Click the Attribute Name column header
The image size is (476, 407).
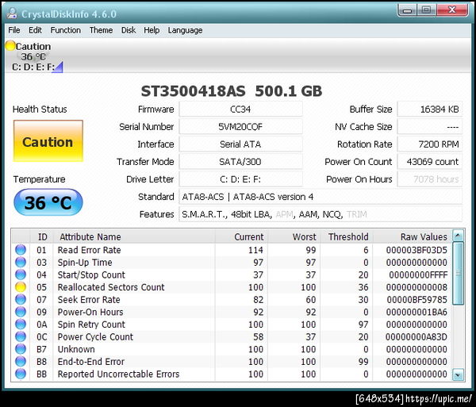coord(134,236)
